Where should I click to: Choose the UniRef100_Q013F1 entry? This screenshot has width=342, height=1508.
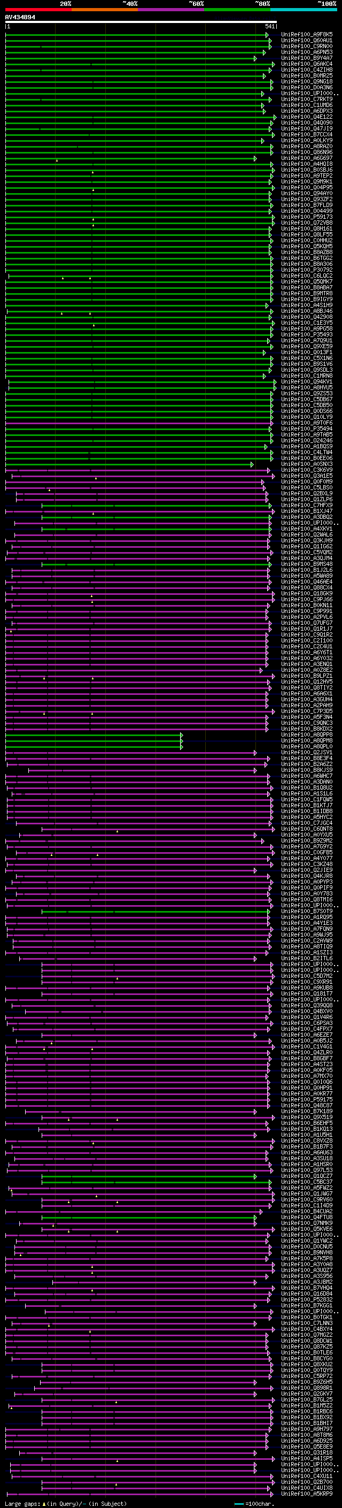click(307, 353)
